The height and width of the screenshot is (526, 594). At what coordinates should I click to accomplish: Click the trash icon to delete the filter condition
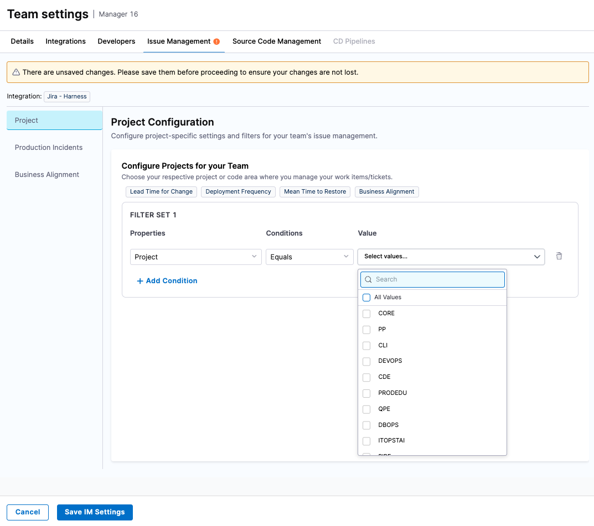559,256
